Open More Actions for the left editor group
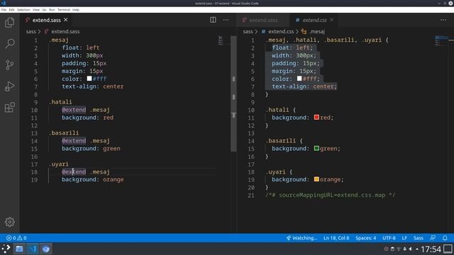This screenshot has width=454, height=255. [x=226, y=20]
